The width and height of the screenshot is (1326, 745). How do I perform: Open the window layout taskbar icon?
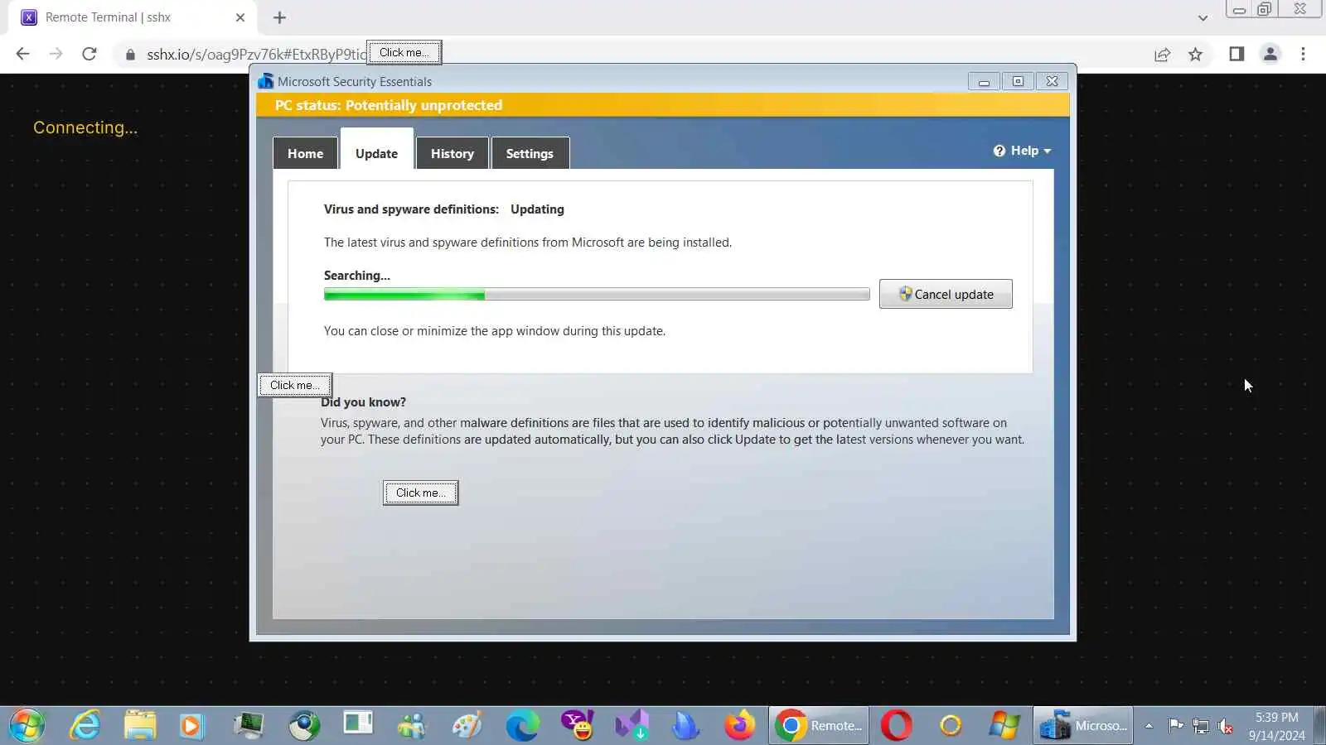[358, 724]
